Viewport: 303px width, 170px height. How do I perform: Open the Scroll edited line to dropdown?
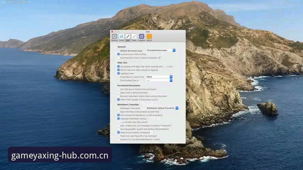pos(159,80)
